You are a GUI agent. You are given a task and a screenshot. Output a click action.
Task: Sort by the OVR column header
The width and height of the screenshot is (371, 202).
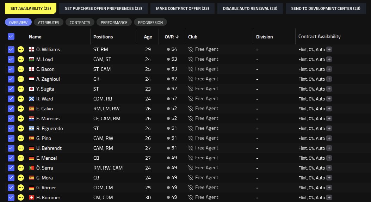tap(172, 37)
